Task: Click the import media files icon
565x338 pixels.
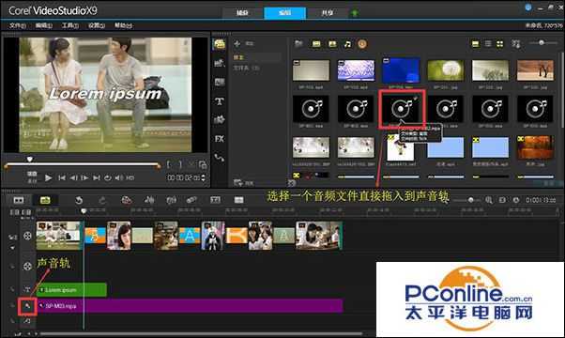Action: coord(298,44)
